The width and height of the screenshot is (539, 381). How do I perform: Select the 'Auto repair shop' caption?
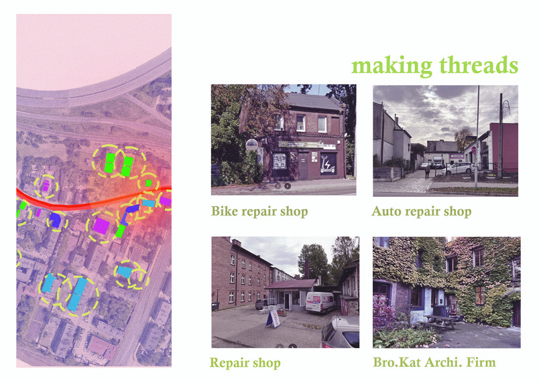422,212
